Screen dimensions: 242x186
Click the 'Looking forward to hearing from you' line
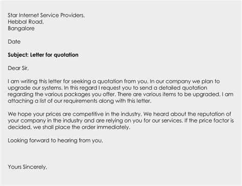(55, 141)
